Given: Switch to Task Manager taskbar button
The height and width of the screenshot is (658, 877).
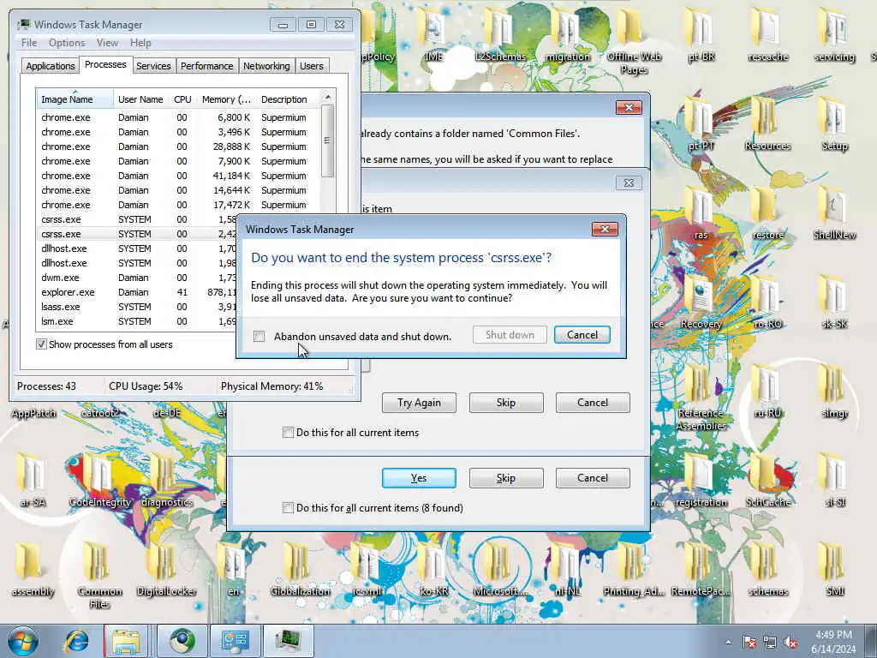Looking at the screenshot, I should coord(288,641).
